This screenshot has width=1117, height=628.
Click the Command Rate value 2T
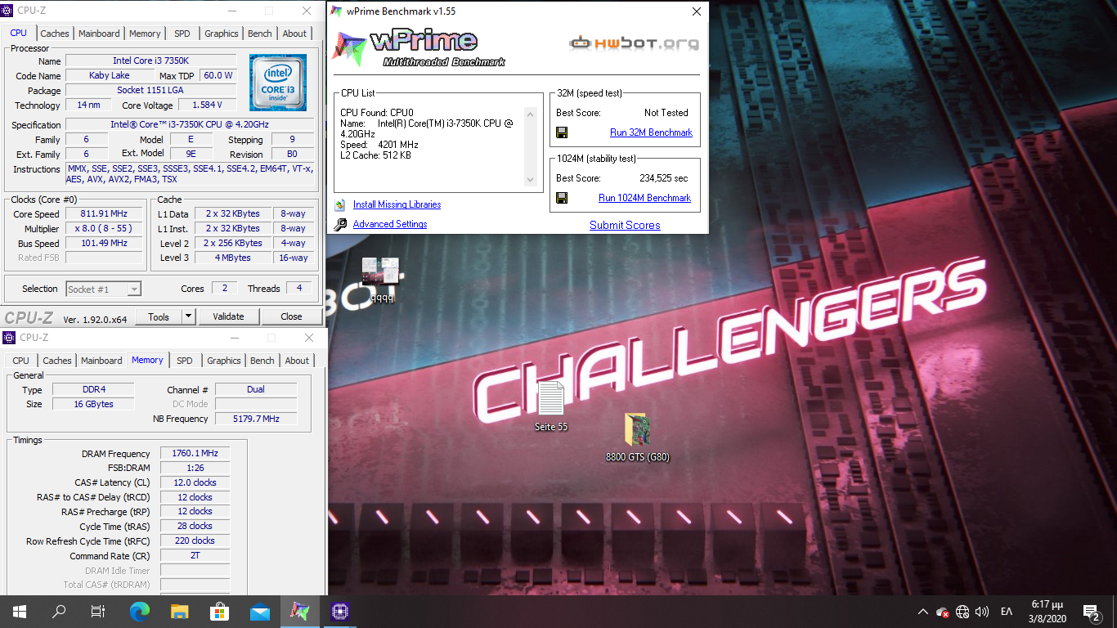tap(195, 556)
